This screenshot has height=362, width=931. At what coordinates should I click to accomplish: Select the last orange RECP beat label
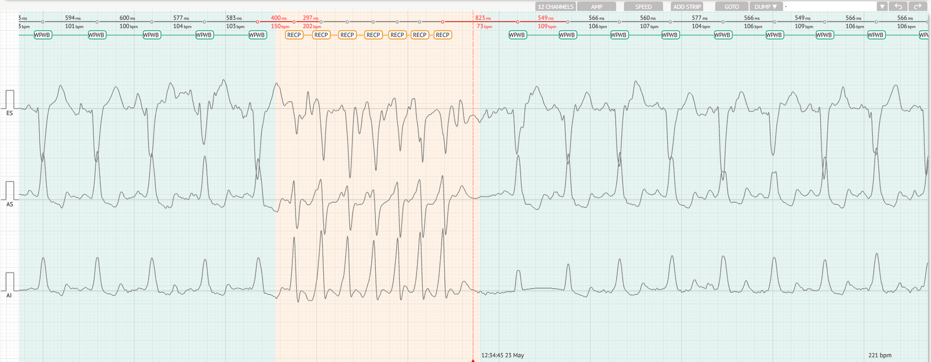tap(442, 35)
